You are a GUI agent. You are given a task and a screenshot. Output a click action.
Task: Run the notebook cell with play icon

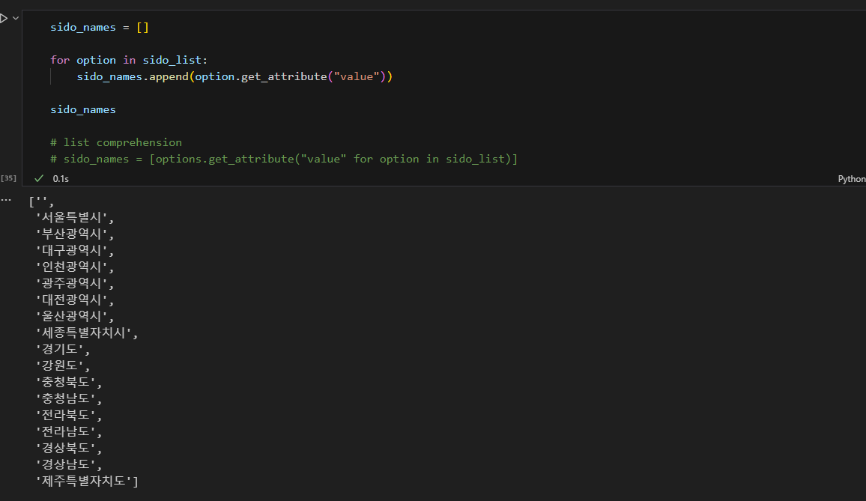tap(3, 18)
